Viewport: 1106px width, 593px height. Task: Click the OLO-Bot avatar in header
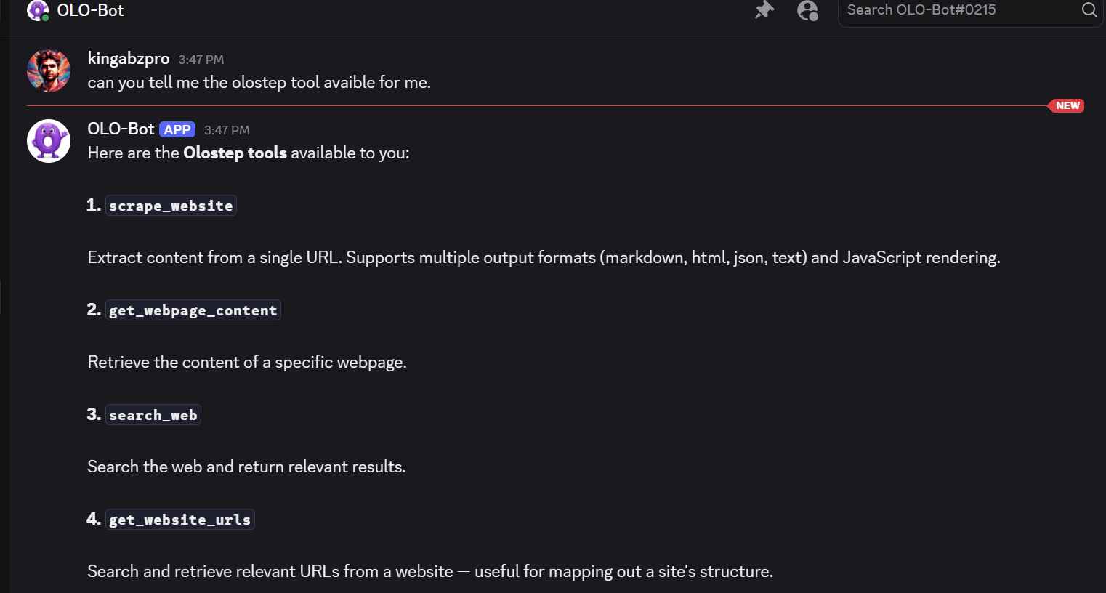click(x=38, y=10)
